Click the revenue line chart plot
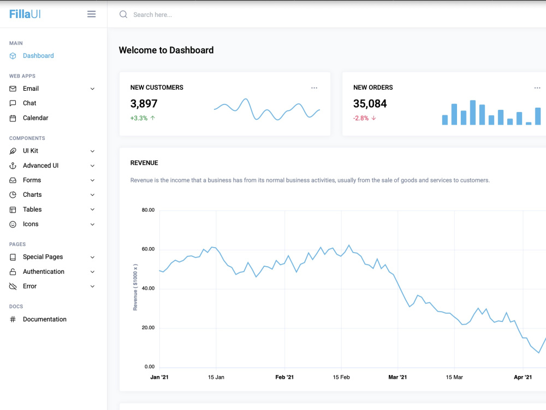 [352, 289]
